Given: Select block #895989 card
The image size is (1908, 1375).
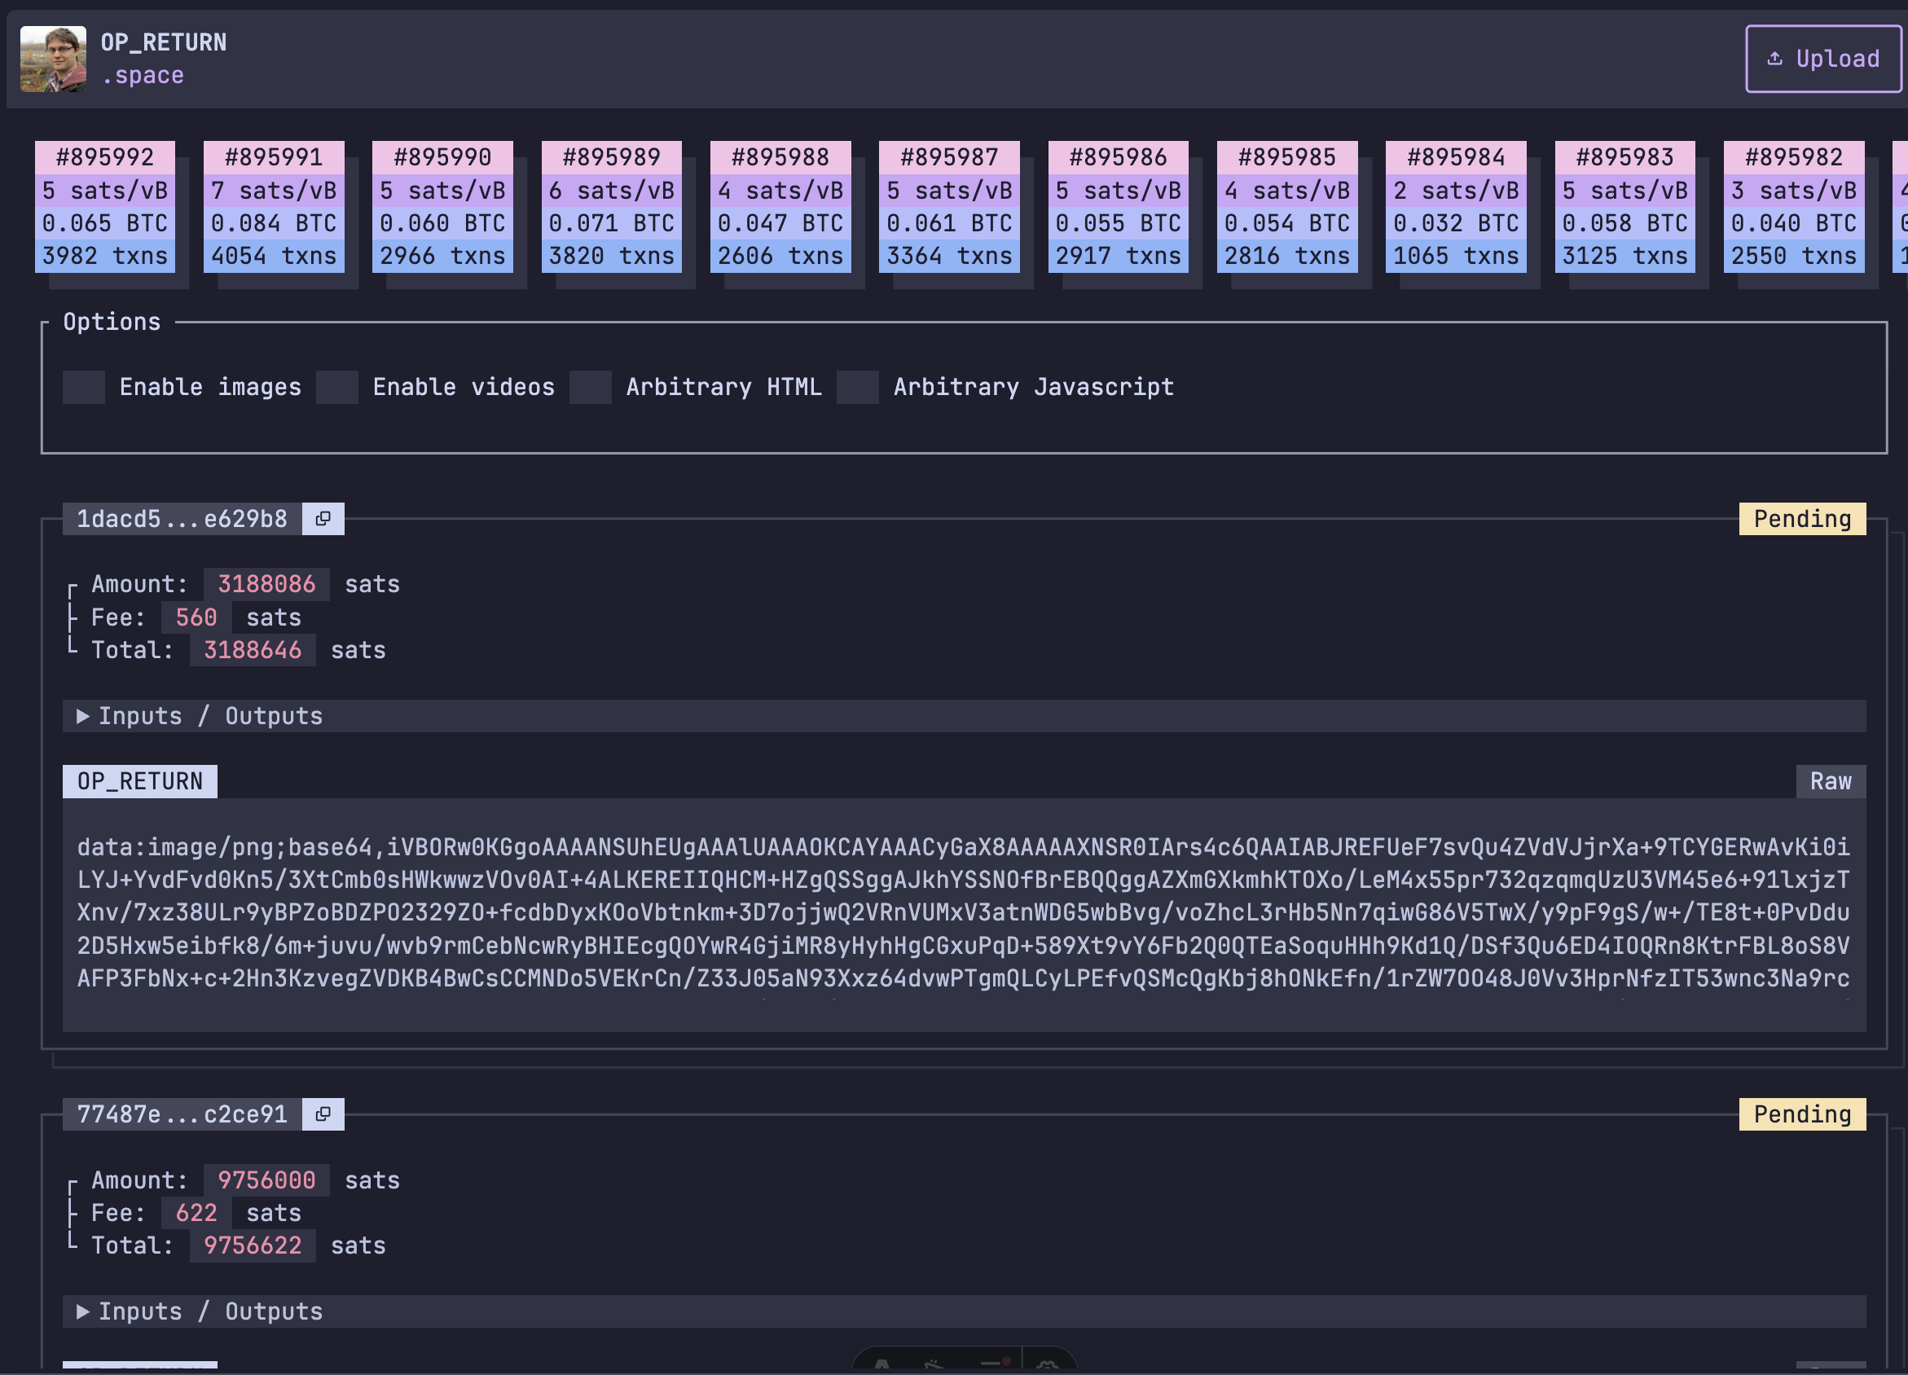Looking at the screenshot, I should [x=612, y=206].
